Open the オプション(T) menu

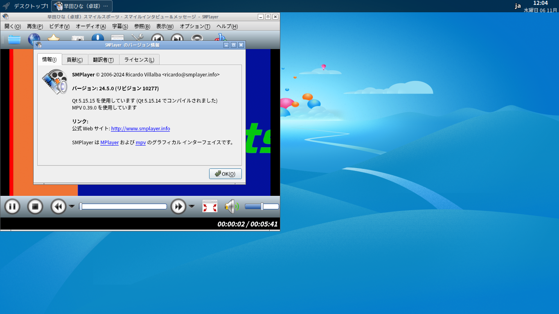pyautogui.click(x=195, y=27)
